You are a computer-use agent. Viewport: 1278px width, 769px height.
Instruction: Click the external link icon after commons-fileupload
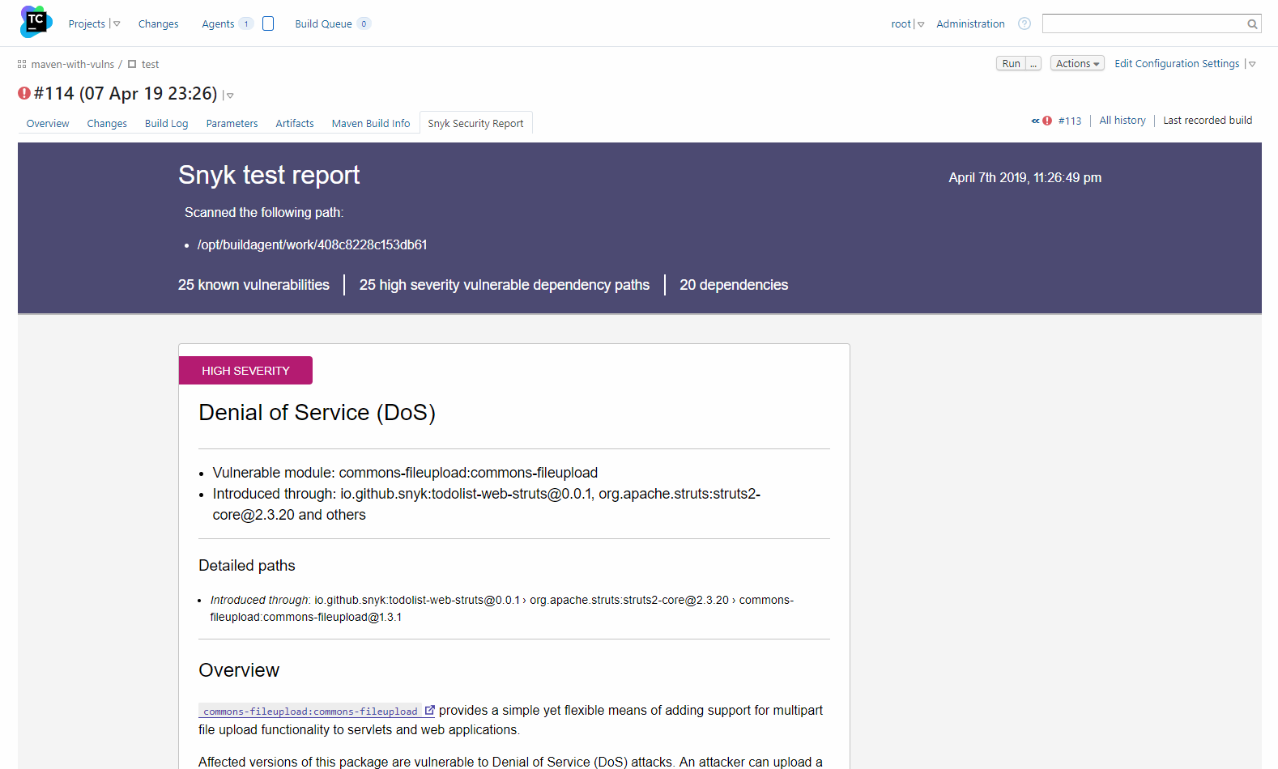point(430,710)
